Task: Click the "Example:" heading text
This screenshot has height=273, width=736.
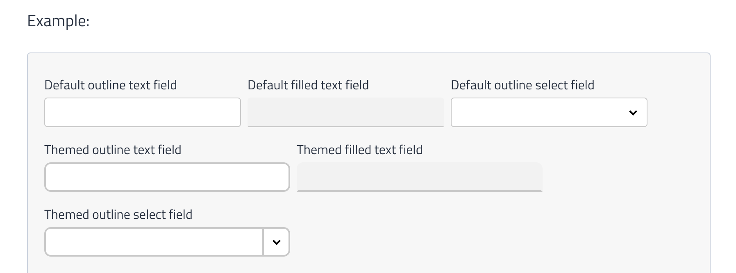Action: click(58, 21)
